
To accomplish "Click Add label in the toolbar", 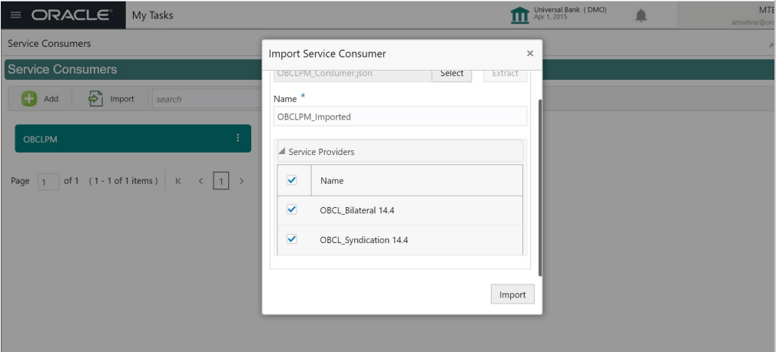I will [51, 99].
